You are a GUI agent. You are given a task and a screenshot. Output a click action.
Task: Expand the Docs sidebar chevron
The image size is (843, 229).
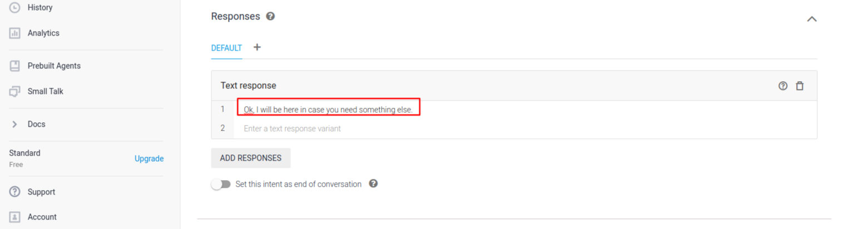coord(15,124)
